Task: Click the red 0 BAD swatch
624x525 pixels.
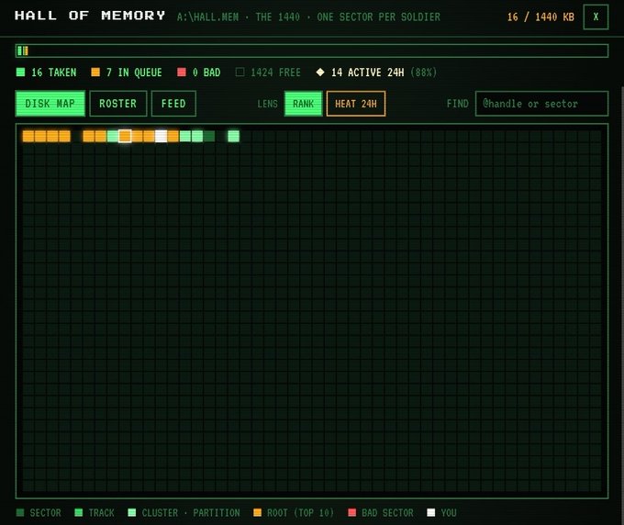Action: 182,72
